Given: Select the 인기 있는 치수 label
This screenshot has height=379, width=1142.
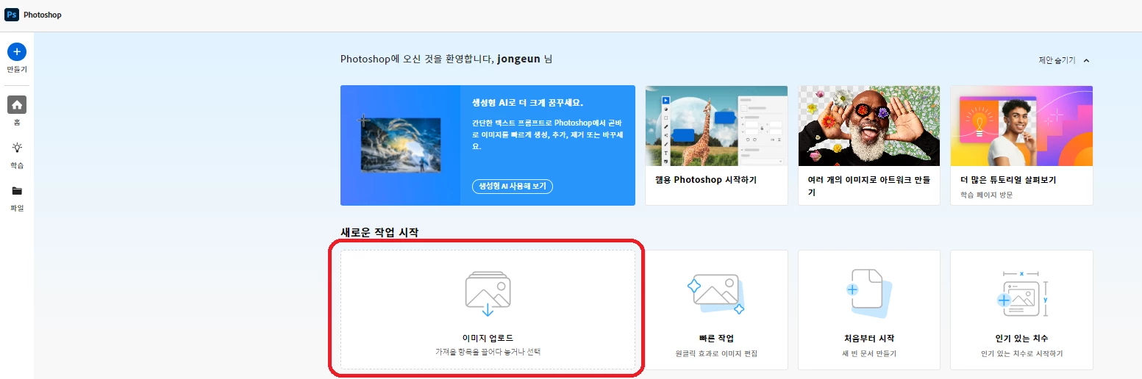Looking at the screenshot, I should click(1021, 339).
